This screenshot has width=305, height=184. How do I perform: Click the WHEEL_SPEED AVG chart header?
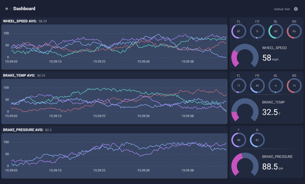click(x=25, y=21)
